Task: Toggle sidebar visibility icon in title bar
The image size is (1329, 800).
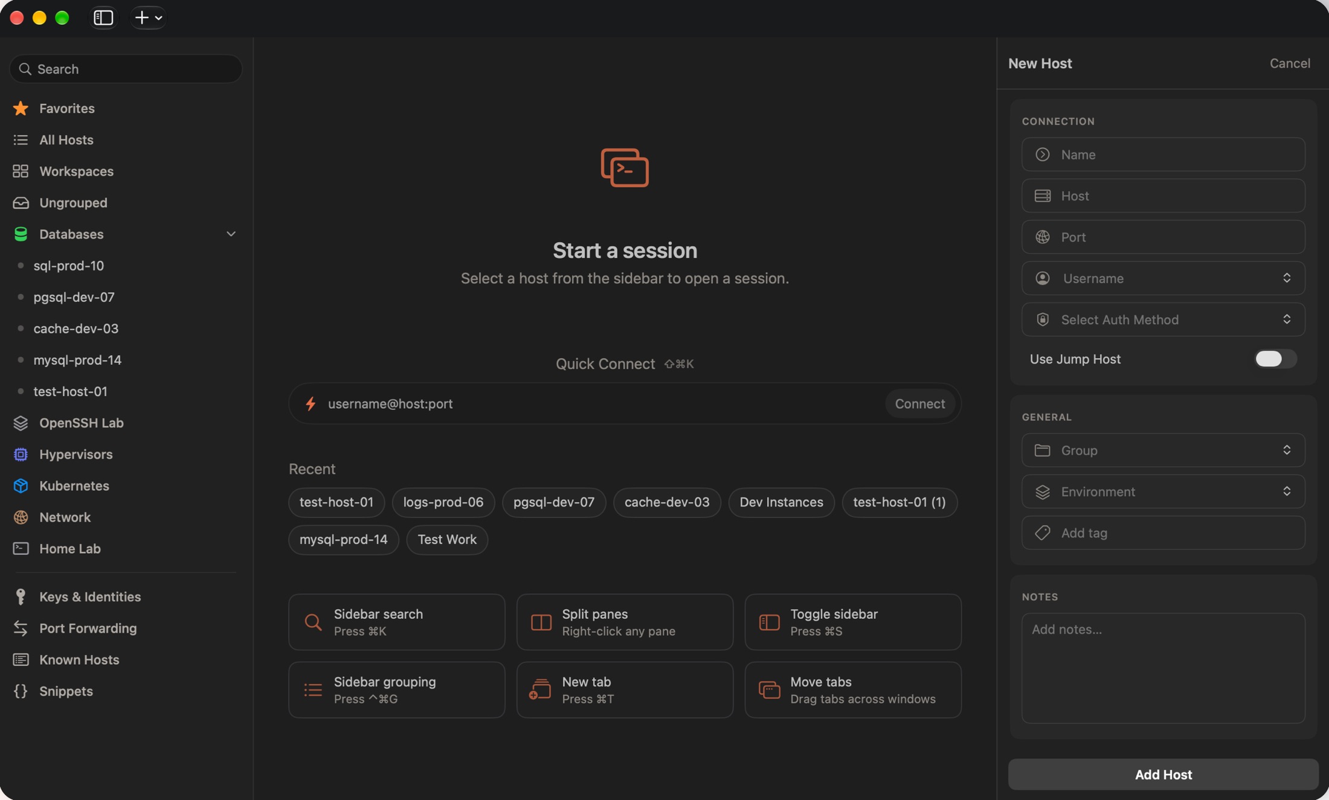Action: click(103, 18)
